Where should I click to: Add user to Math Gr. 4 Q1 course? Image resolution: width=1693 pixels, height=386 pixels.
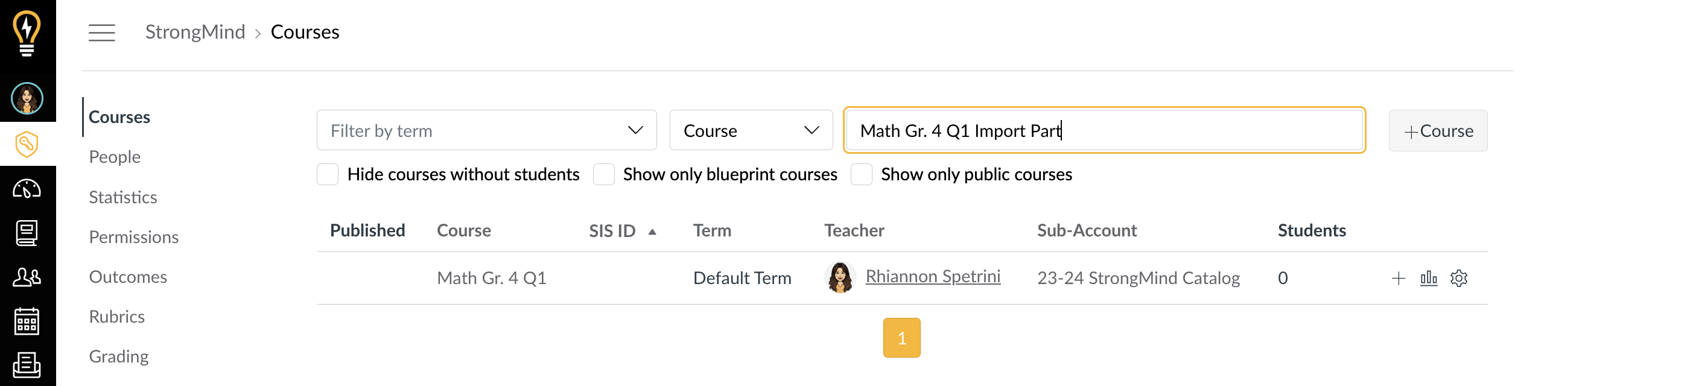point(1399,278)
